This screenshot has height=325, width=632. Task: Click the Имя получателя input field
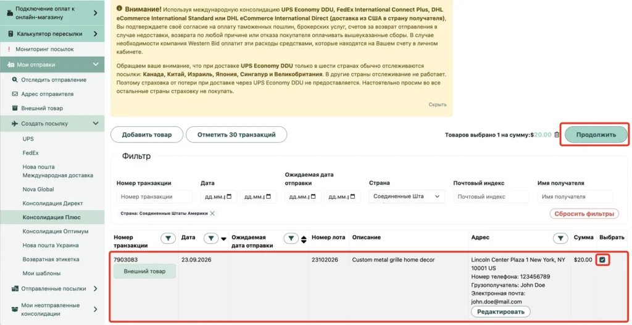575,197
